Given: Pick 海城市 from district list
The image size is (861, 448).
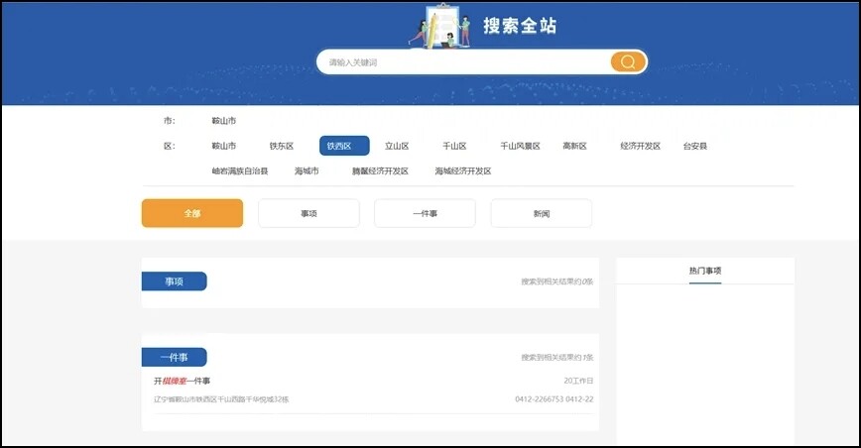Looking at the screenshot, I should [307, 170].
